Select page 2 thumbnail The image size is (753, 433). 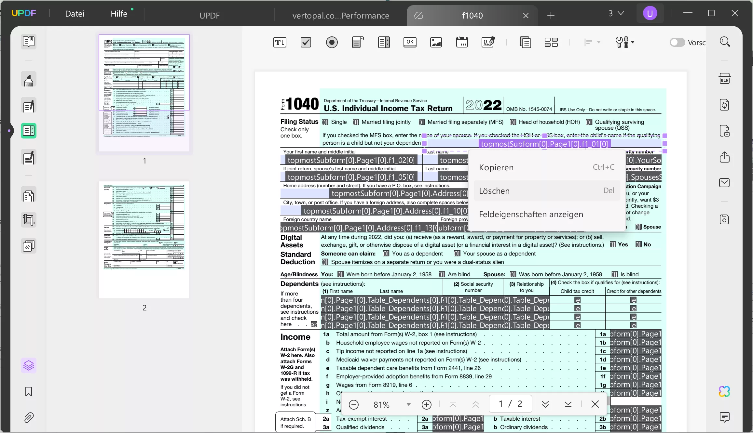click(144, 240)
